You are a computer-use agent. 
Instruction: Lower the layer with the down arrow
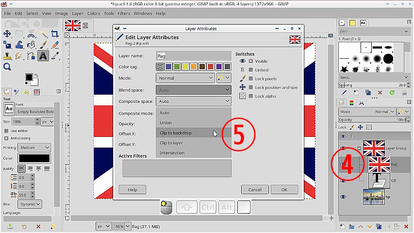click(369, 227)
